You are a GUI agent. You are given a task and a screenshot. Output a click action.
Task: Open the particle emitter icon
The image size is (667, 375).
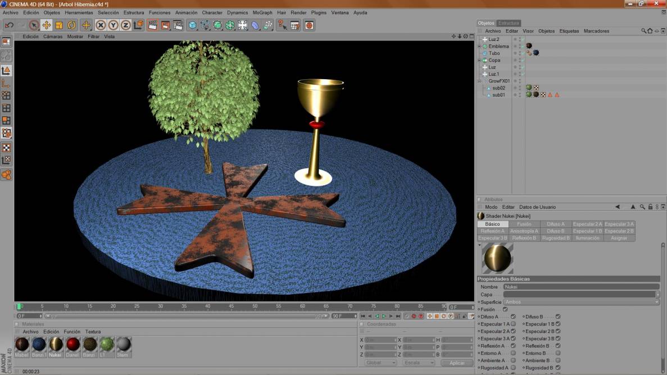click(267, 25)
